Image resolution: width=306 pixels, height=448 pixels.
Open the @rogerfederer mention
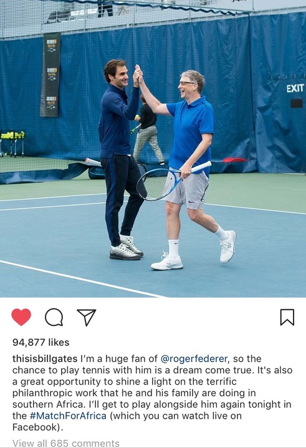coord(194,358)
